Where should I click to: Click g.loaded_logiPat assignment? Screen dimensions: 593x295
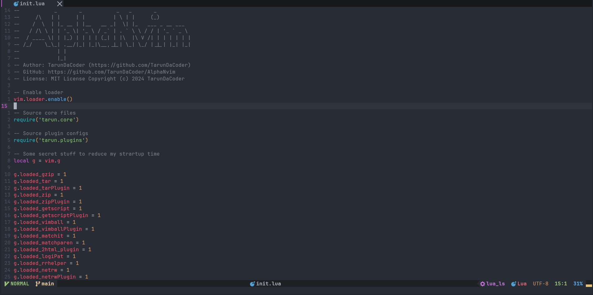tap(45, 256)
